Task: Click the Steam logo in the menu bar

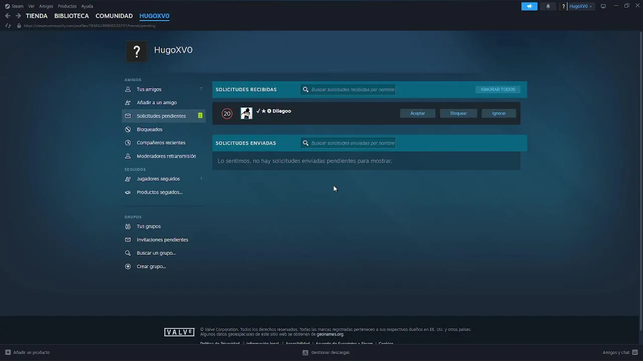Action: tap(7, 6)
